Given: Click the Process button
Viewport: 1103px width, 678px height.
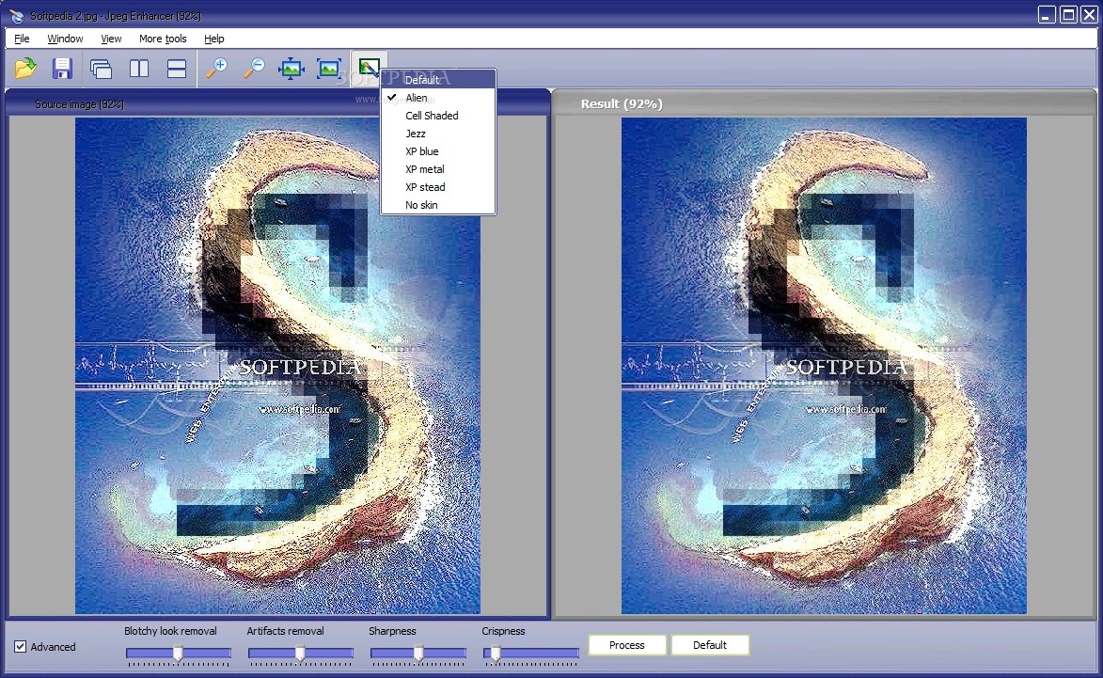Looking at the screenshot, I should point(627,645).
